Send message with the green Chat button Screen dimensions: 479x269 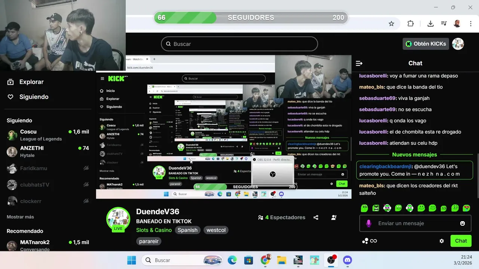coord(461,241)
